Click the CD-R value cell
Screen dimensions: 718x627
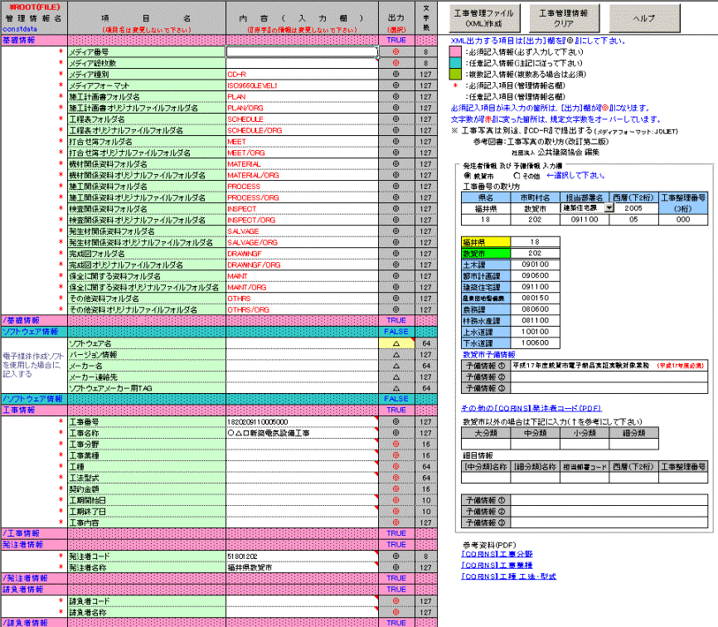(x=303, y=74)
